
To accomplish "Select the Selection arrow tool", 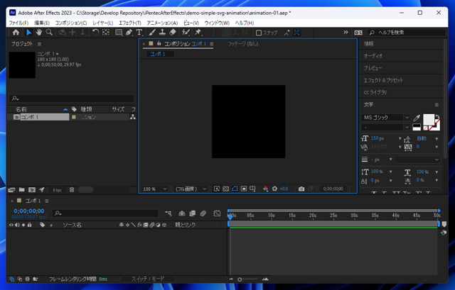I will click(28, 33).
